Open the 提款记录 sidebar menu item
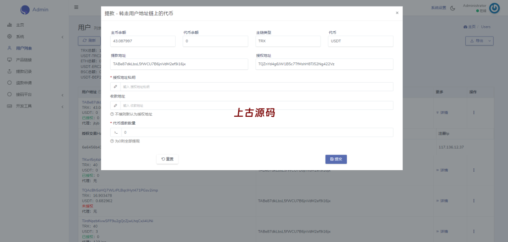This screenshot has height=242, width=508. (24, 71)
